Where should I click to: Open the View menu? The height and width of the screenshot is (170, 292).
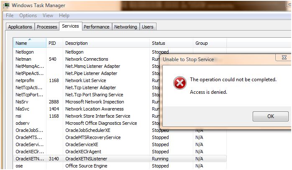[48, 15]
